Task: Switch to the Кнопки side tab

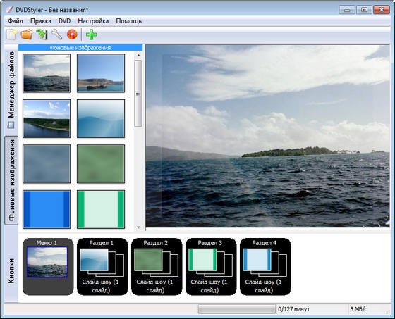Action: click(11, 271)
